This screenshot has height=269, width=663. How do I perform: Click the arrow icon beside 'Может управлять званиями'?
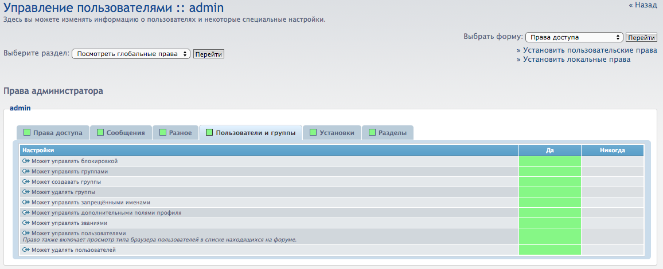point(26,223)
